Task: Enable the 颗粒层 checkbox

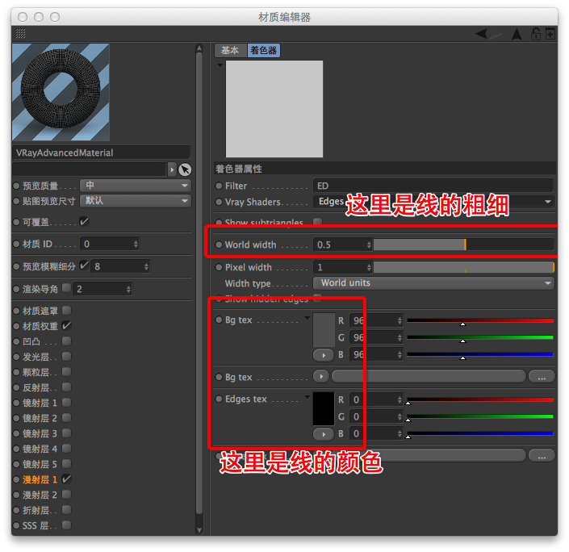Action: coord(66,371)
